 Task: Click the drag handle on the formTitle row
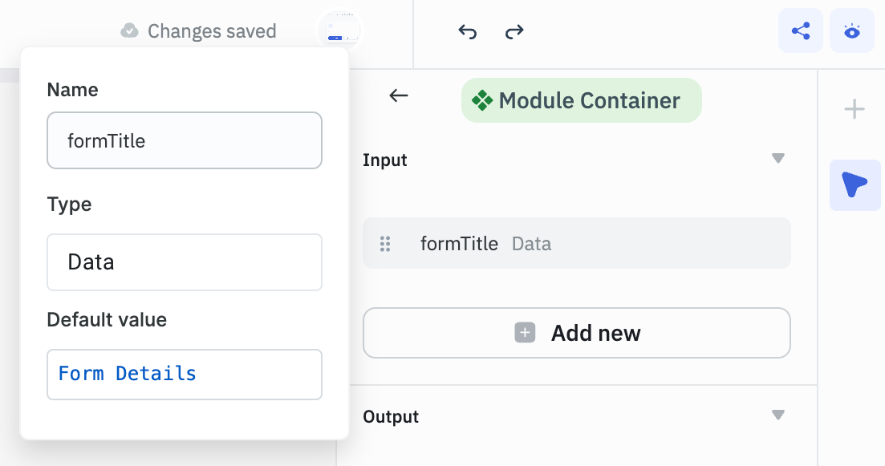click(386, 243)
